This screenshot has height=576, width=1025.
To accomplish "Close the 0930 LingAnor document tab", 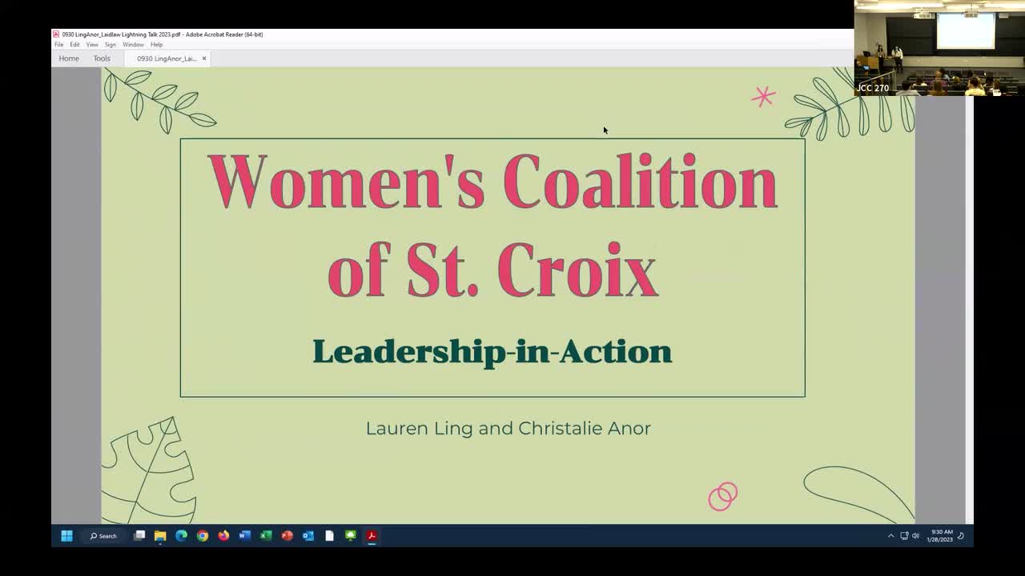I will click(204, 58).
